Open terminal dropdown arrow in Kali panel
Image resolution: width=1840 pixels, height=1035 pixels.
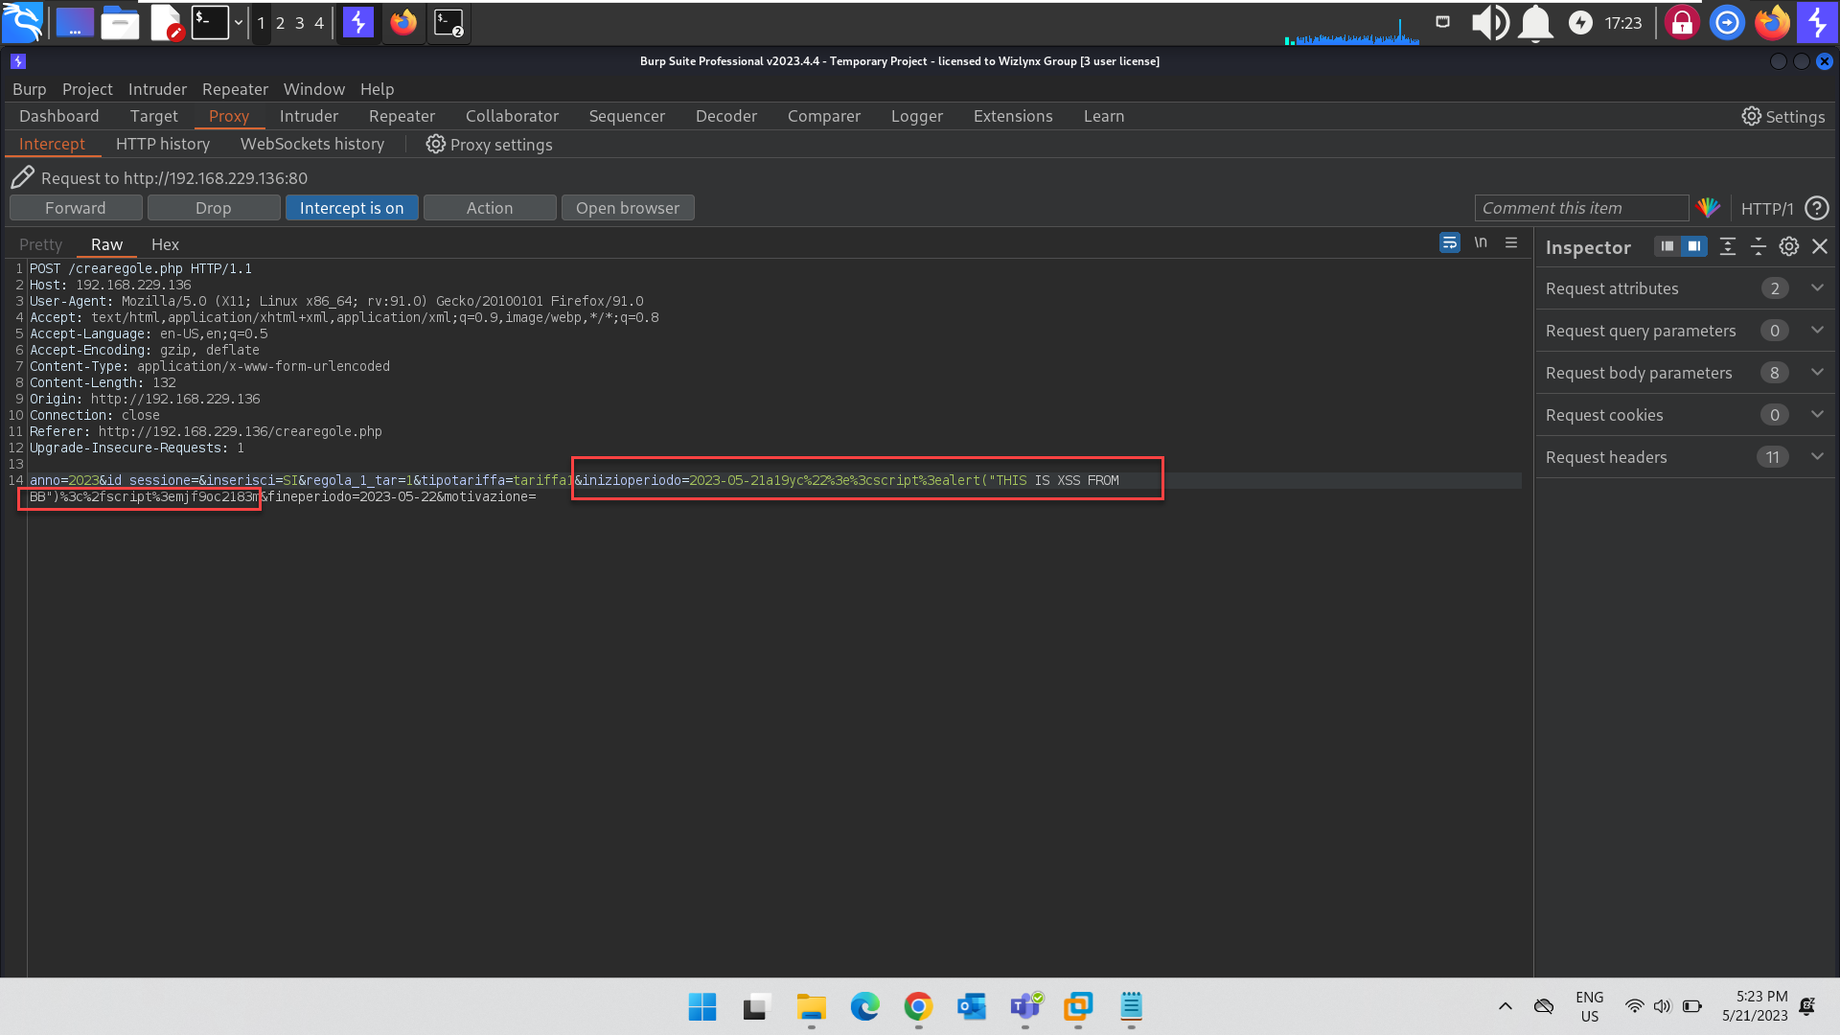pos(239,22)
